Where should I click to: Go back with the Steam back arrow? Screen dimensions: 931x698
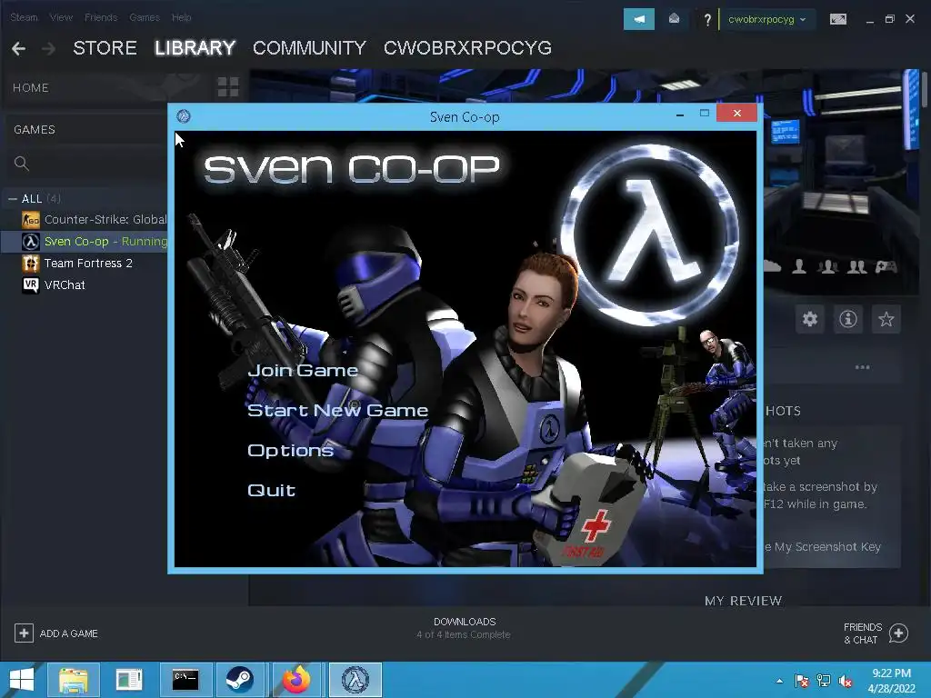[x=18, y=49]
